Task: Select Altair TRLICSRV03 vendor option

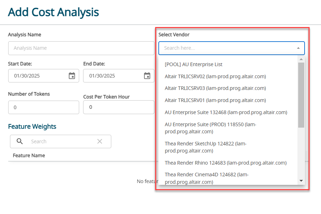Action: point(228,88)
